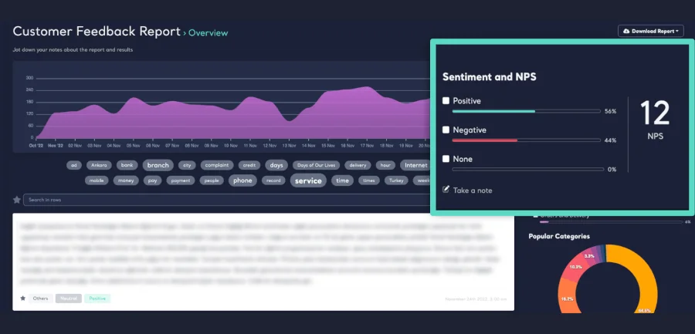
Task: Select the 'complaint' keyword tag
Action: 217,165
